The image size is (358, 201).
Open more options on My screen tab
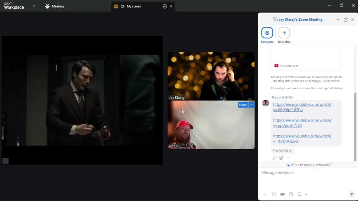tap(165, 6)
